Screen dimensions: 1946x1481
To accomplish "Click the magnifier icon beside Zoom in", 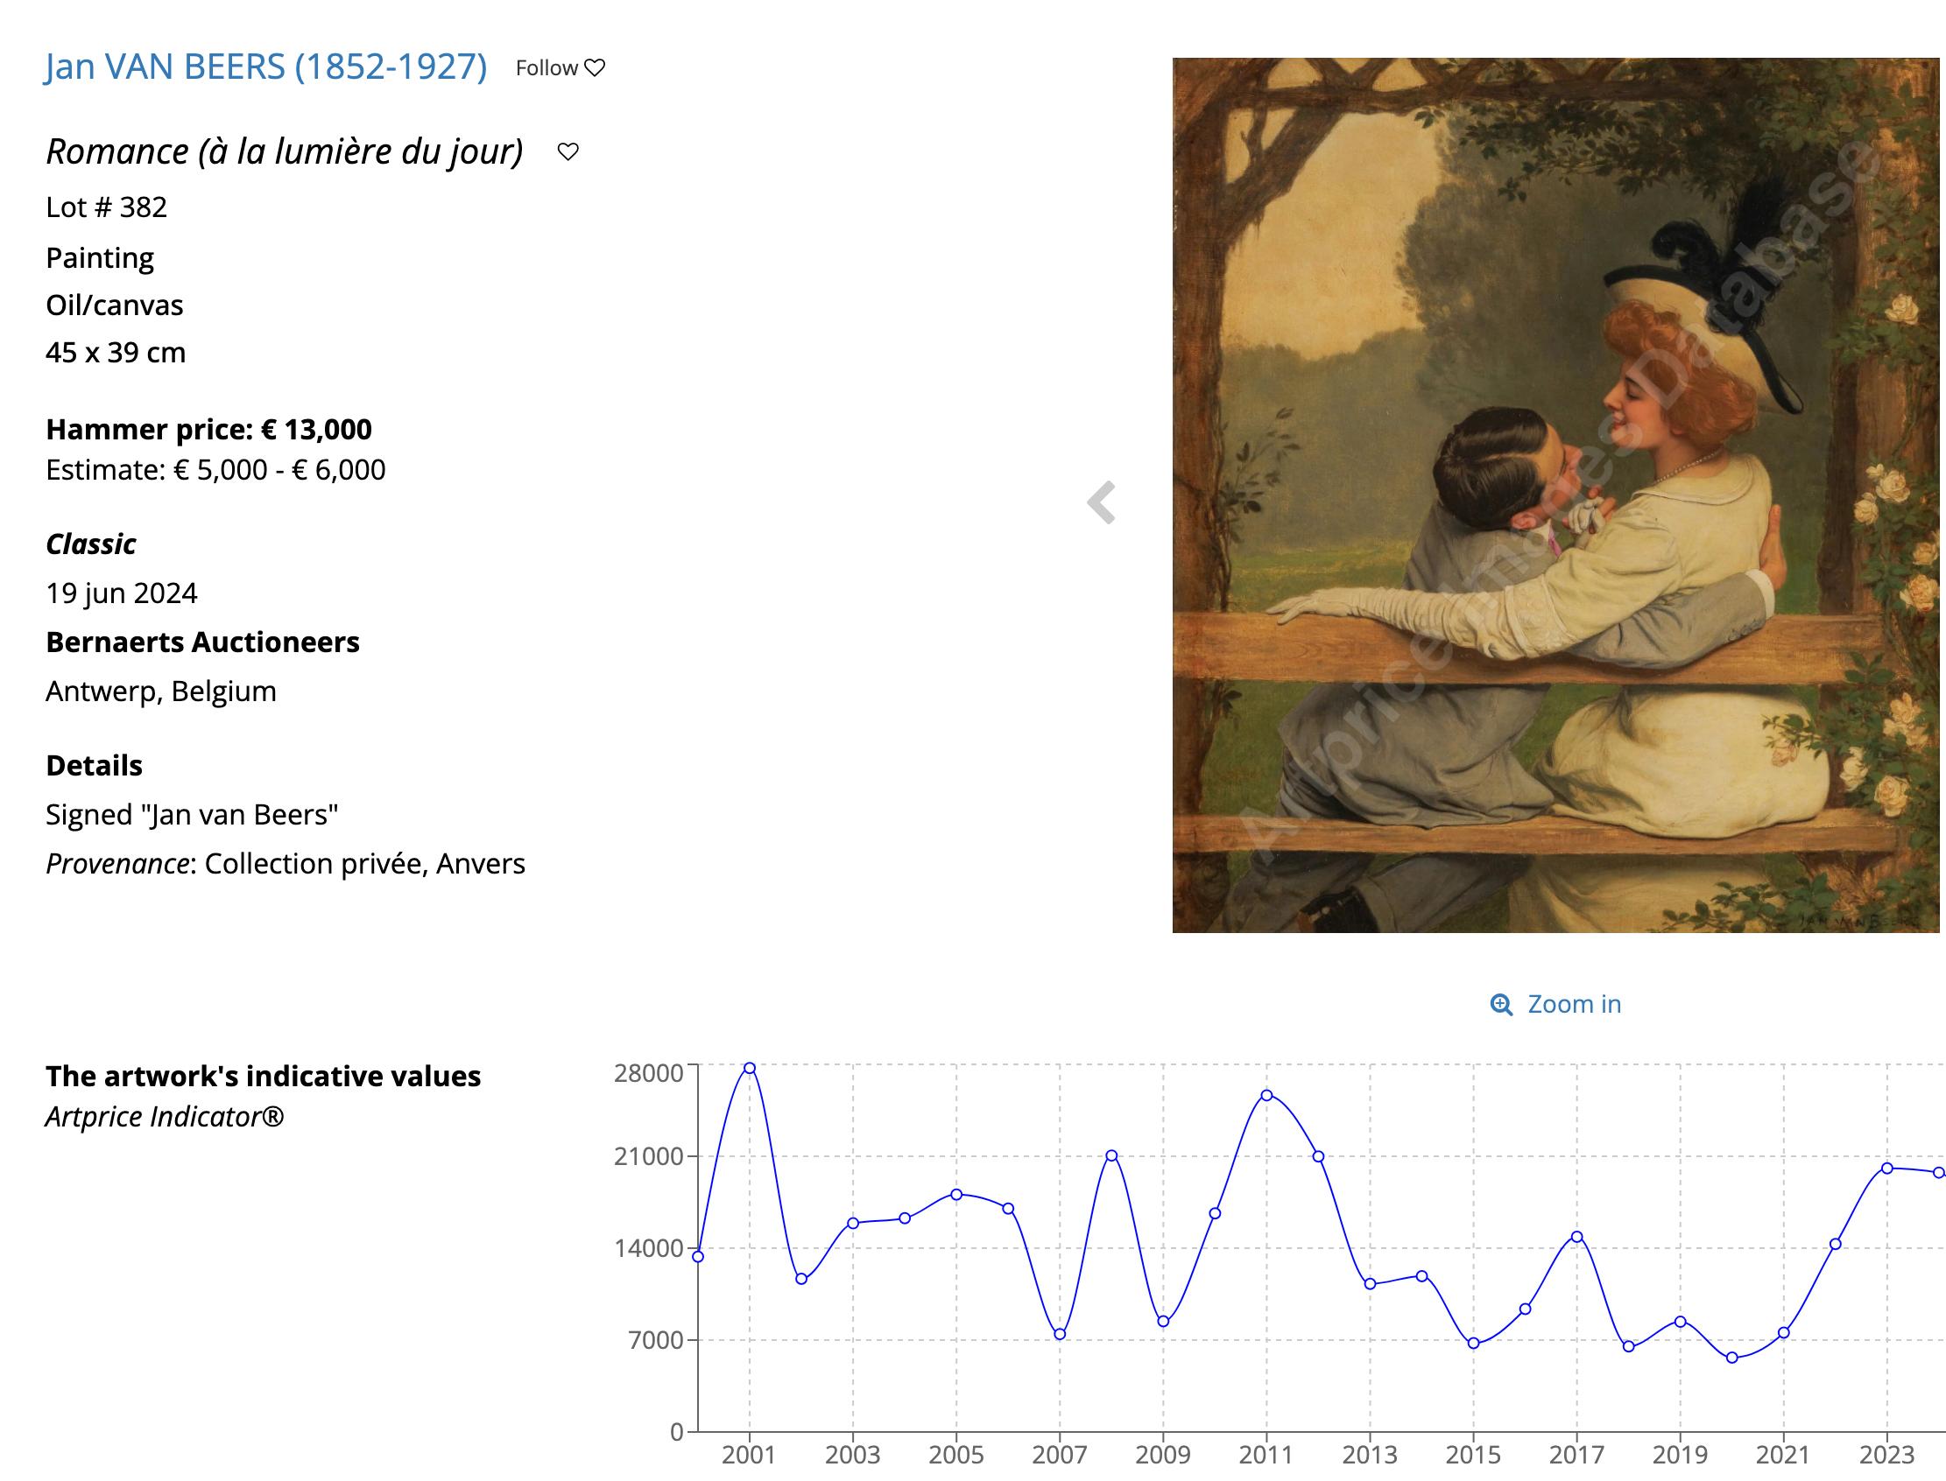I will 1500,1004.
